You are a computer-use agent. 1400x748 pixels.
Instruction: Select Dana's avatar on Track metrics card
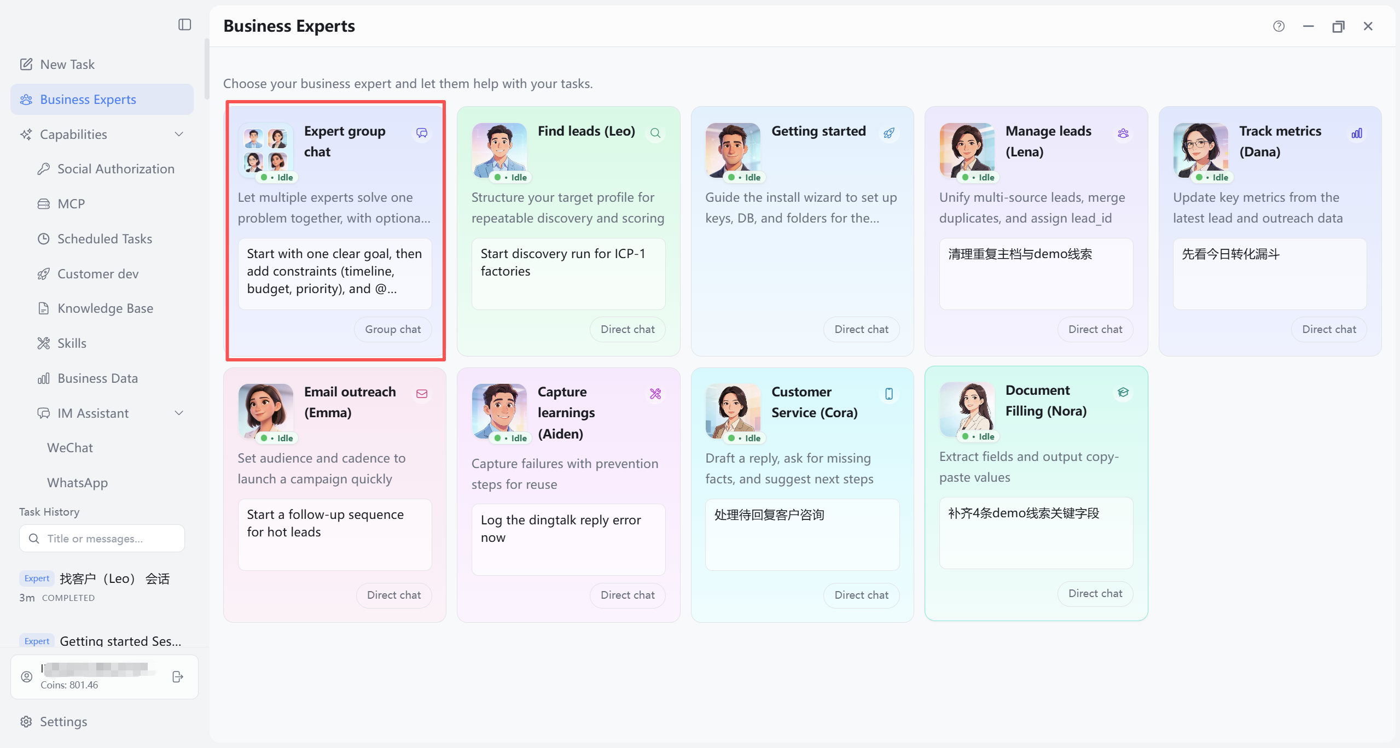pos(1200,150)
